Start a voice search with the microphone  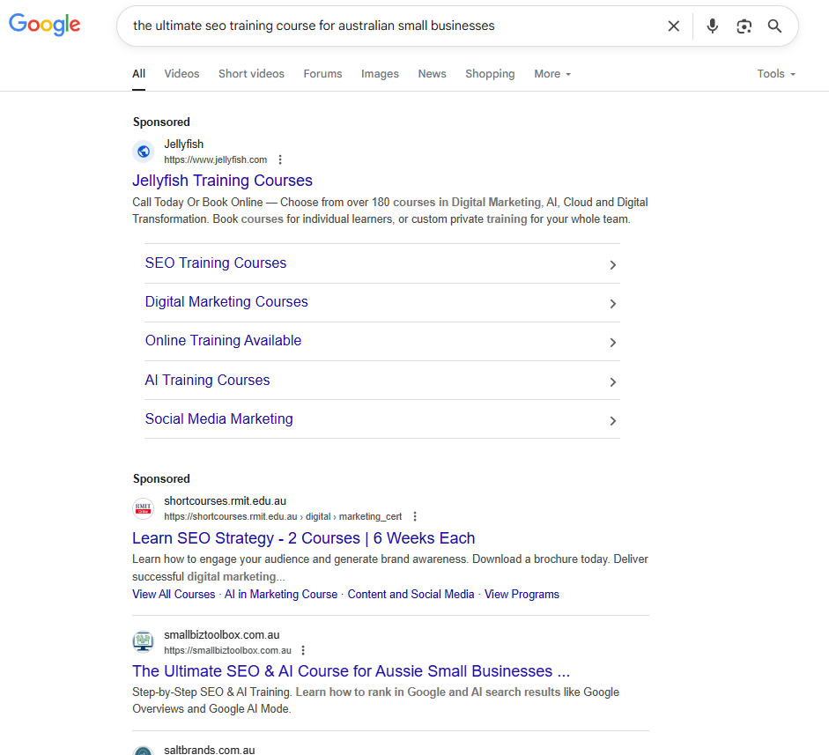[713, 26]
